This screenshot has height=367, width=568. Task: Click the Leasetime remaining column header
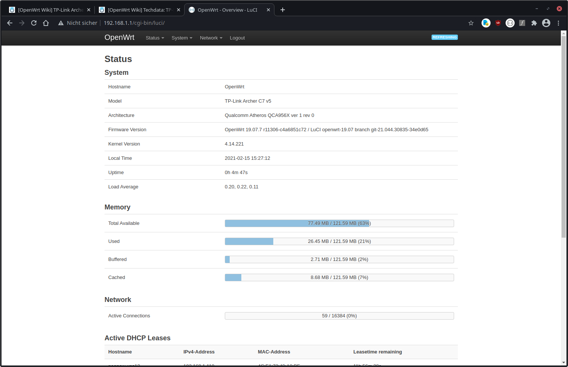377,352
